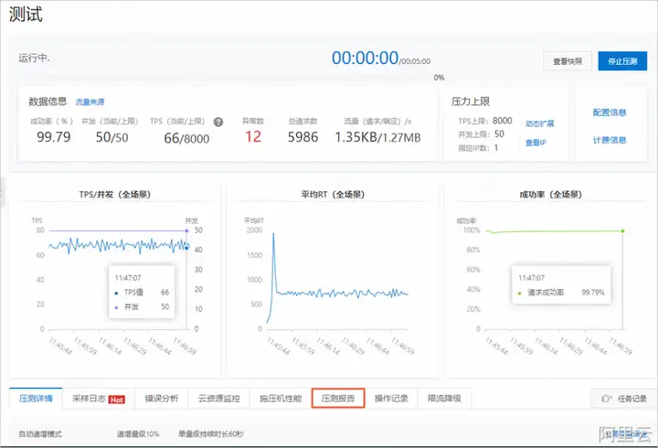Click the 任务记录 button
This screenshot has height=448, width=658.
[x=623, y=399]
